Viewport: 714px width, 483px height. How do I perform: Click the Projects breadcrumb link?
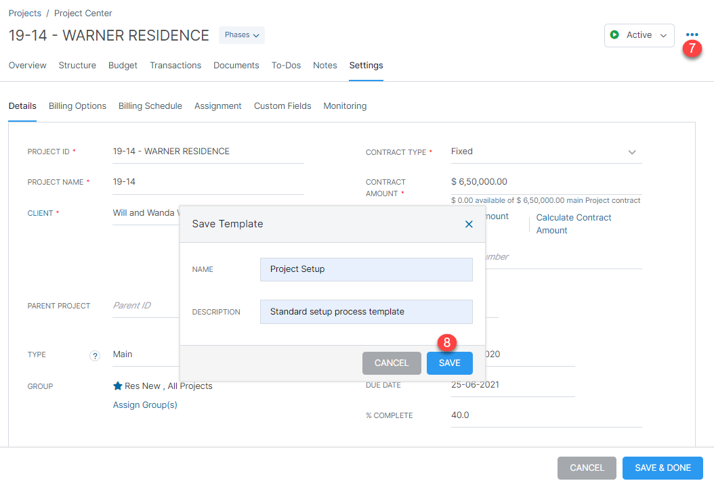click(25, 13)
